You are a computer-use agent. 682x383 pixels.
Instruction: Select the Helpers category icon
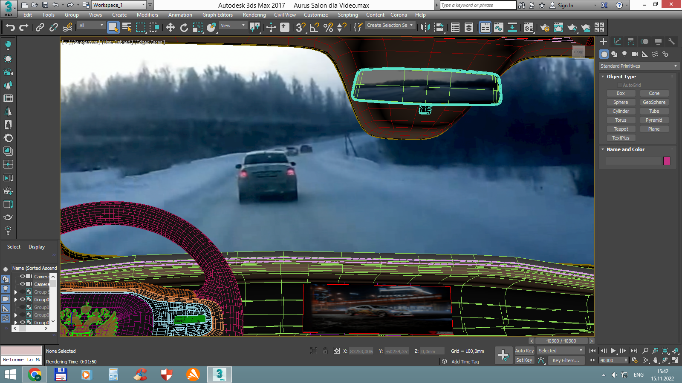coord(645,54)
